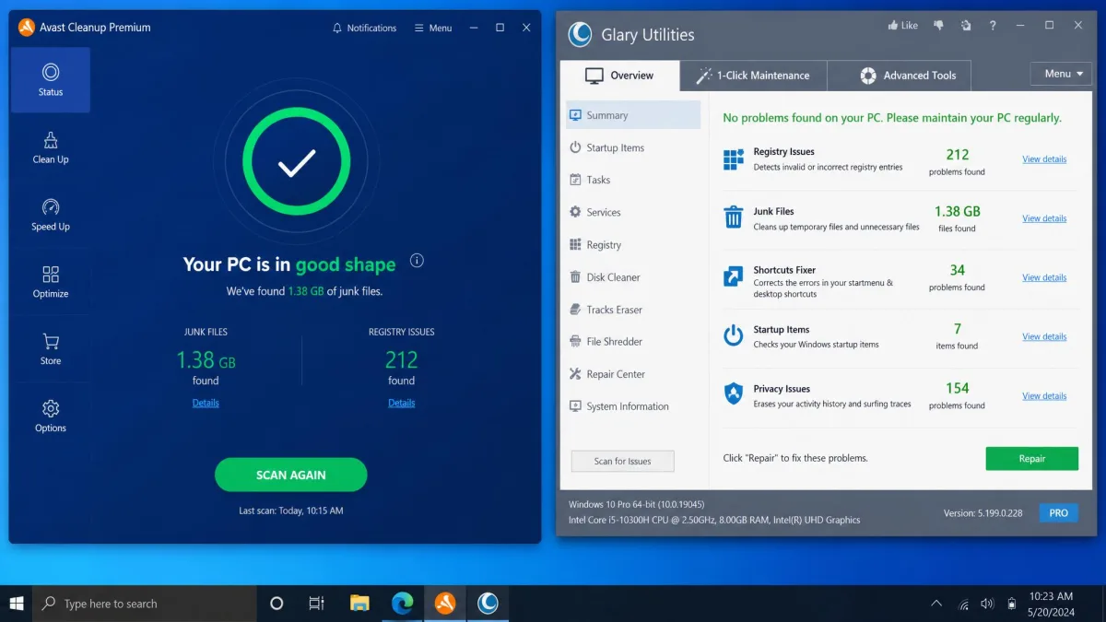Switch to the Overview tab in Glary Utilities
Screen dimensions: 1106x622
pyautogui.click(x=619, y=76)
